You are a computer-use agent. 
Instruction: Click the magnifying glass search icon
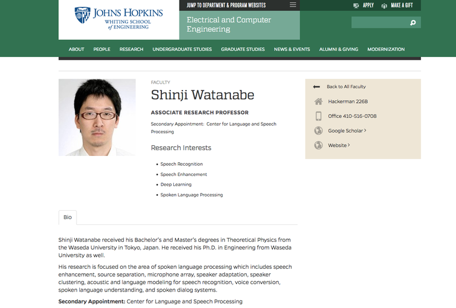pos(413,23)
